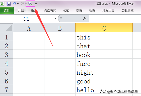Select row 3 header

coord(7,54)
